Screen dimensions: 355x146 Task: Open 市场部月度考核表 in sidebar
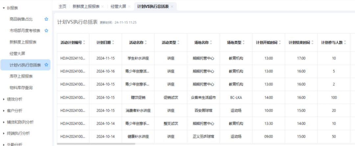[x=25, y=31]
